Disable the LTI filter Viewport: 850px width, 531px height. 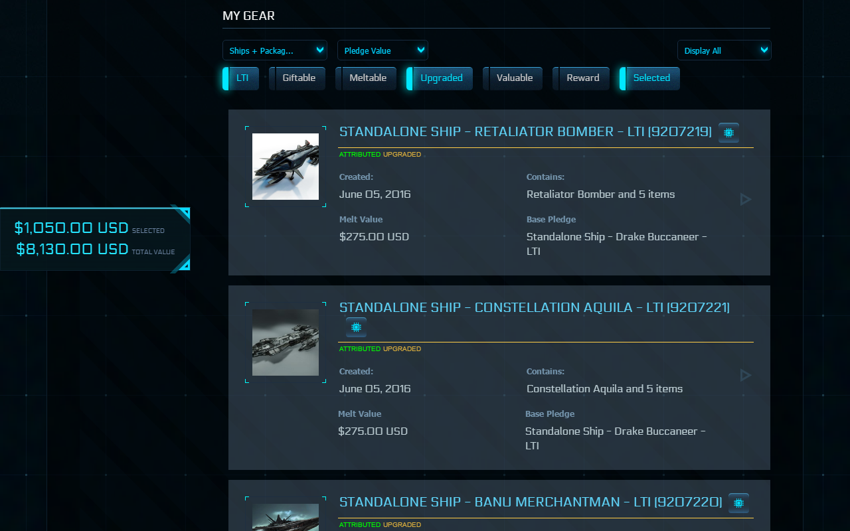coord(241,78)
